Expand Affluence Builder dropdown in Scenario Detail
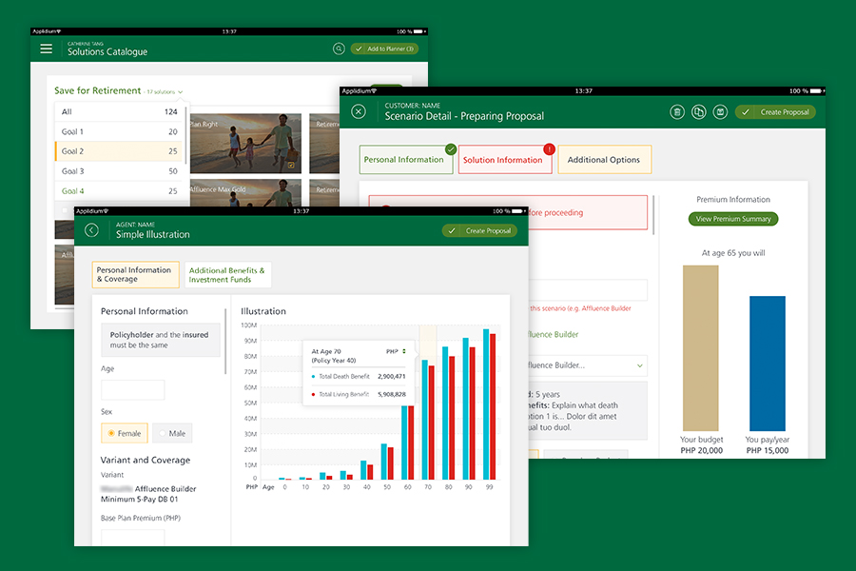 tap(640, 365)
